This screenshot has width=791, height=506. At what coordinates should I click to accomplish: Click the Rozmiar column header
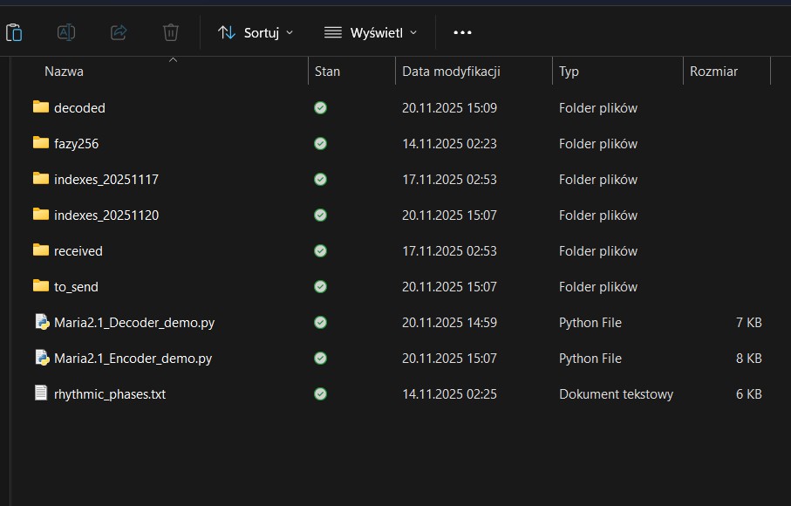713,72
